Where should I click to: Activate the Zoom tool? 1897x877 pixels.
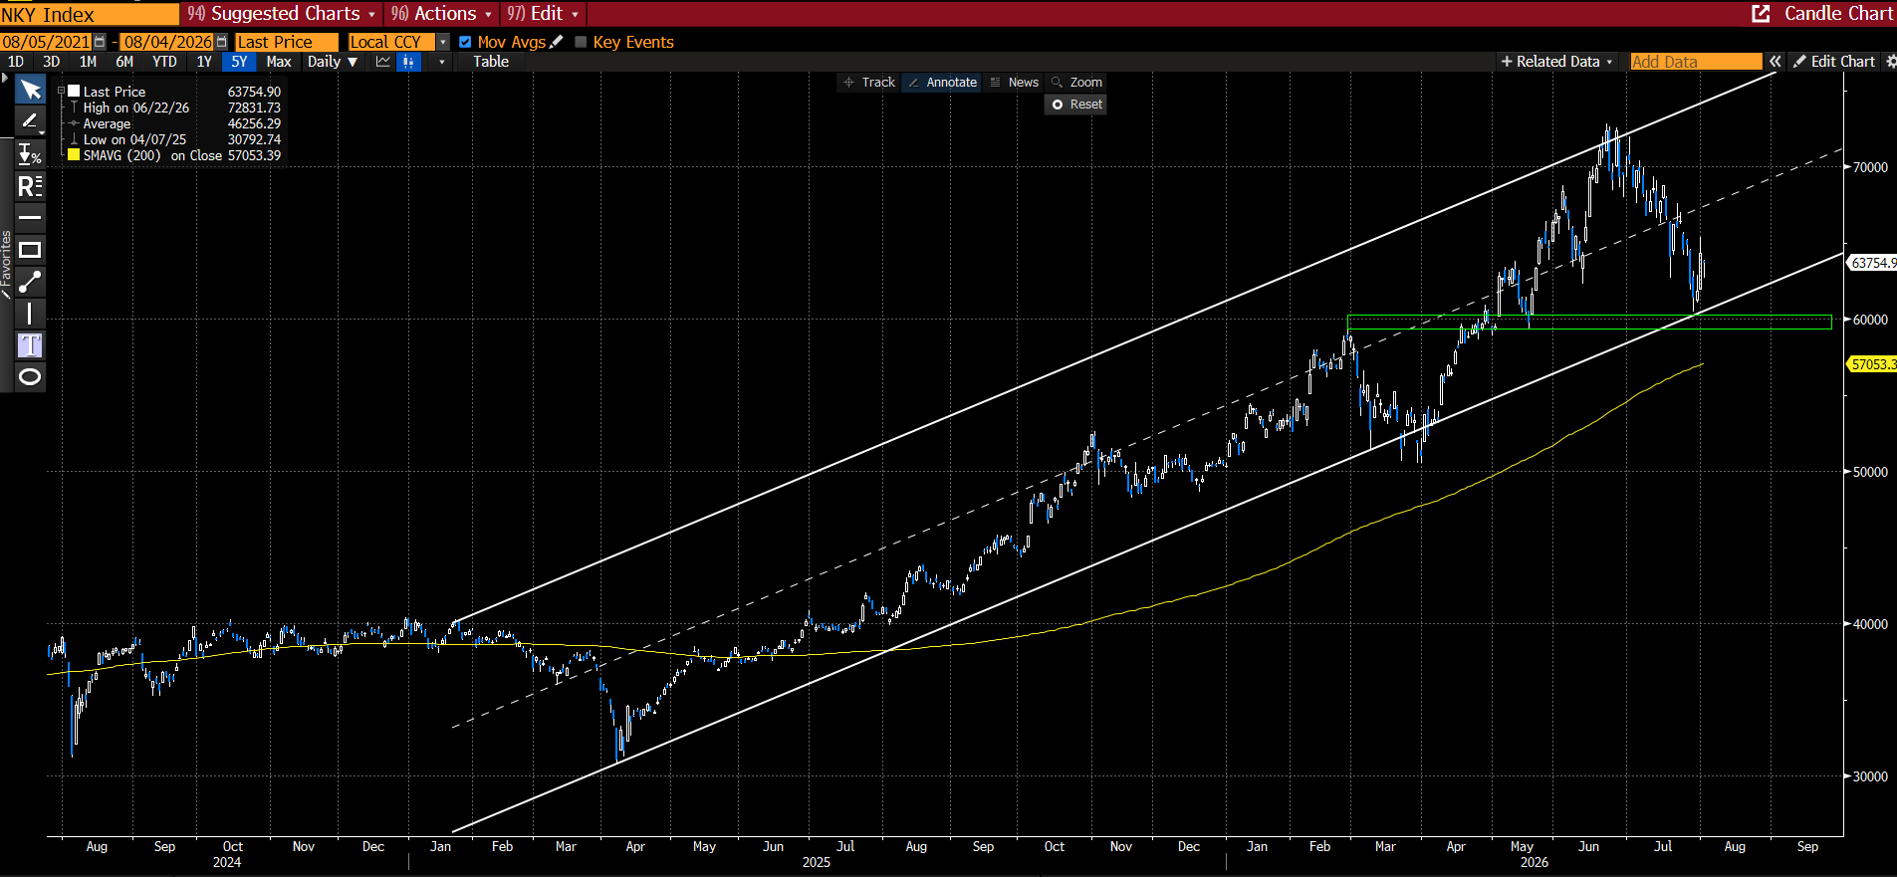coord(1076,83)
